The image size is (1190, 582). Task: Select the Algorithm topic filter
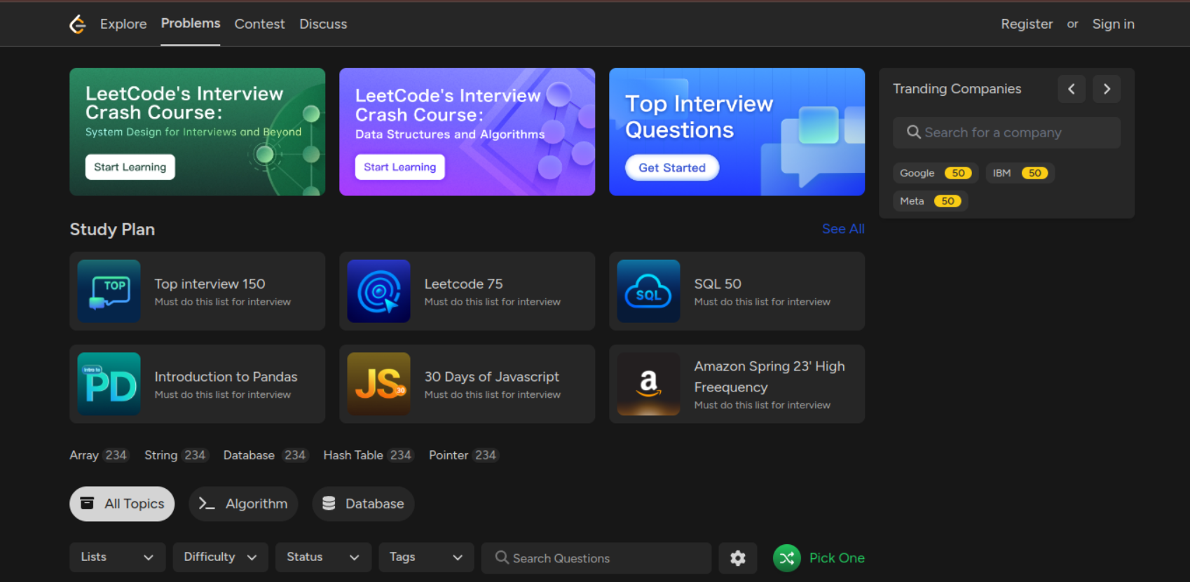click(243, 504)
